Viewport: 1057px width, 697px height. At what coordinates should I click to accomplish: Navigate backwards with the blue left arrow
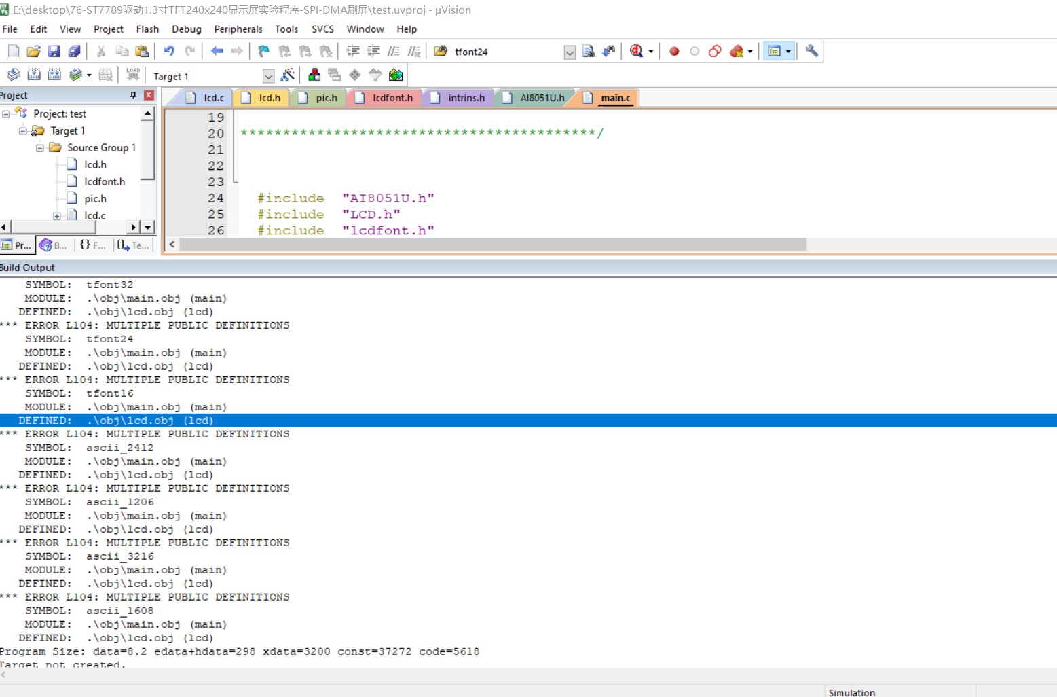tap(217, 51)
